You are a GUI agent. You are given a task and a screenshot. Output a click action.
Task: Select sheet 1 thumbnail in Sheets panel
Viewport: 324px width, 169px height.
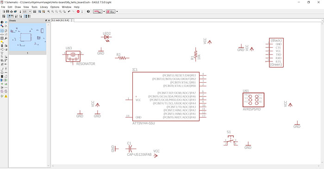click(x=27, y=39)
